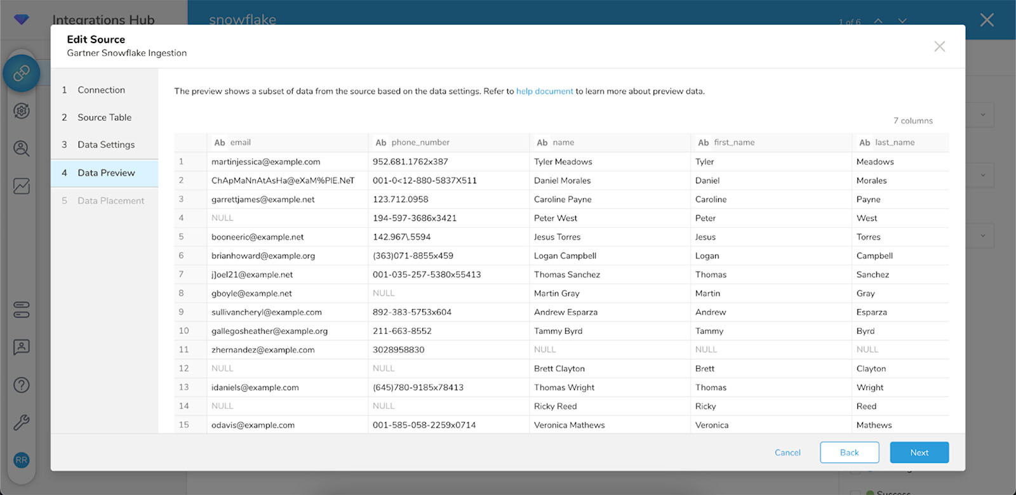Screen dimensions: 1016x495
Task: Open the wrench tools icon
Action: pyautogui.click(x=22, y=423)
